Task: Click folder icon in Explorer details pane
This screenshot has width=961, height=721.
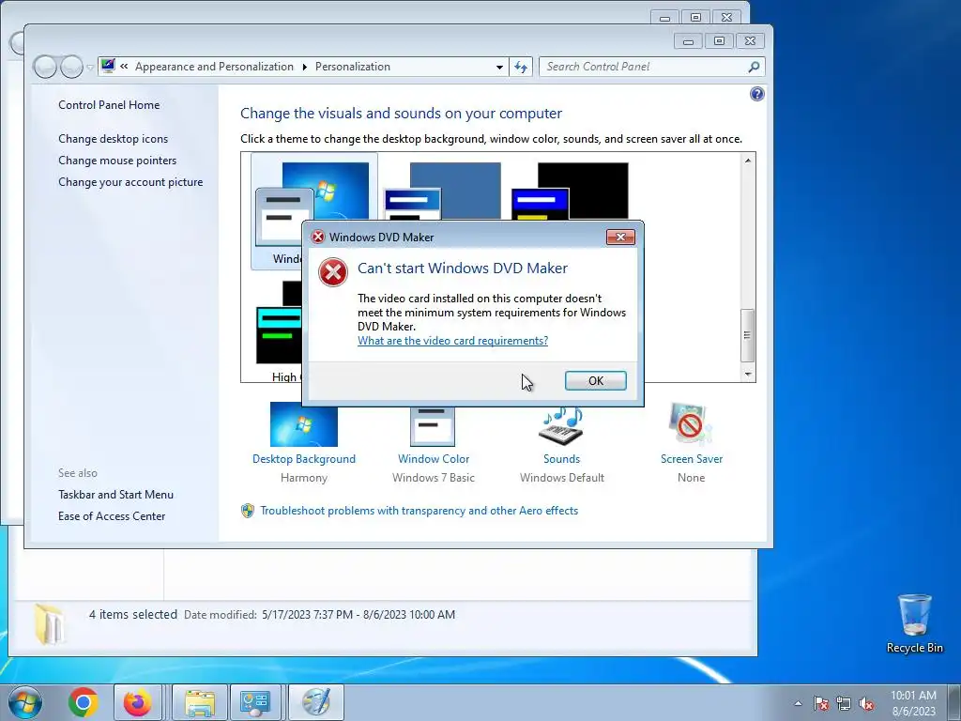Action: [49, 624]
